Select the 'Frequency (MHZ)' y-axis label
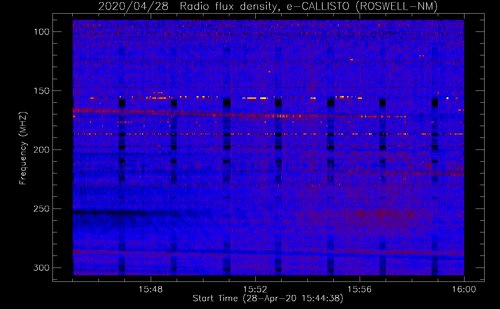The image size is (500, 309). 23,148
